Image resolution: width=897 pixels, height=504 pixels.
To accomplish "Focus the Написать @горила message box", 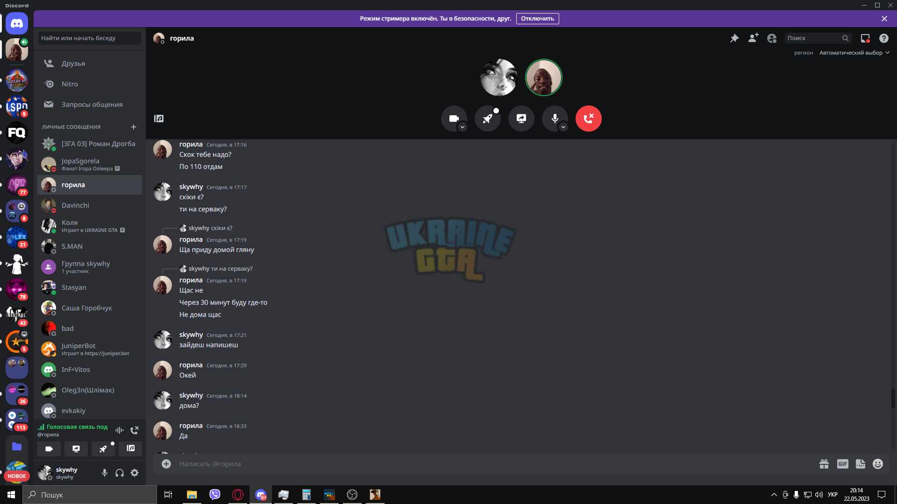I will pyautogui.click(x=495, y=464).
